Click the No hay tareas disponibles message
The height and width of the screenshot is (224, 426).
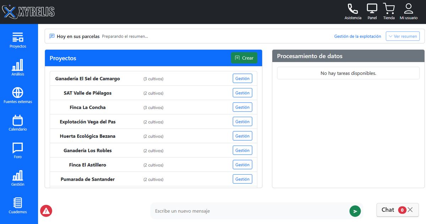tap(348, 73)
